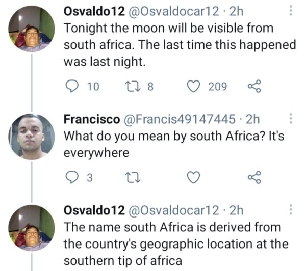Open more options for first Osvaldo12 tweet

tap(291, 11)
